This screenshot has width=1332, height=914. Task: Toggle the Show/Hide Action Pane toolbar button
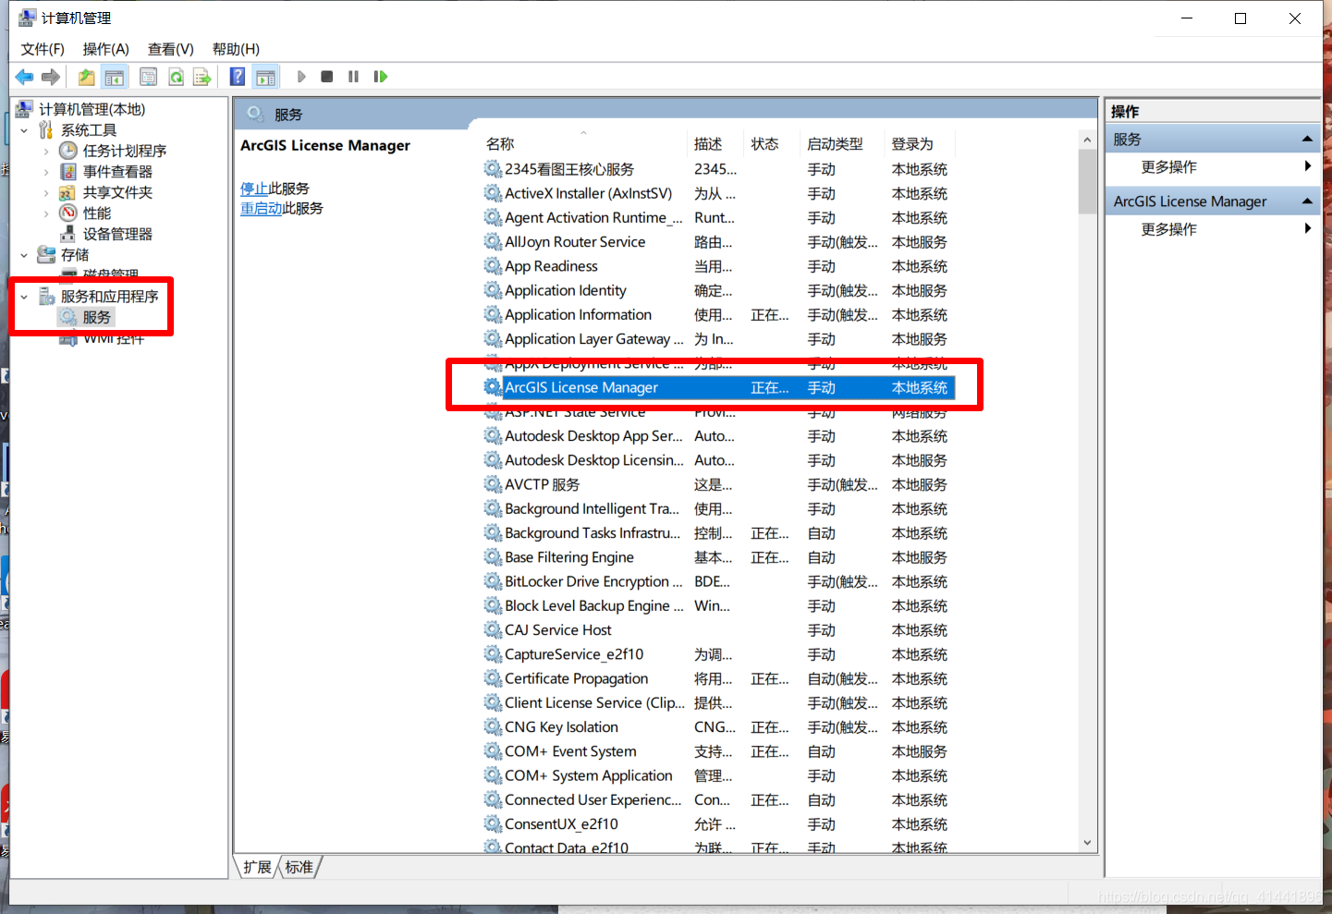[266, 77]
